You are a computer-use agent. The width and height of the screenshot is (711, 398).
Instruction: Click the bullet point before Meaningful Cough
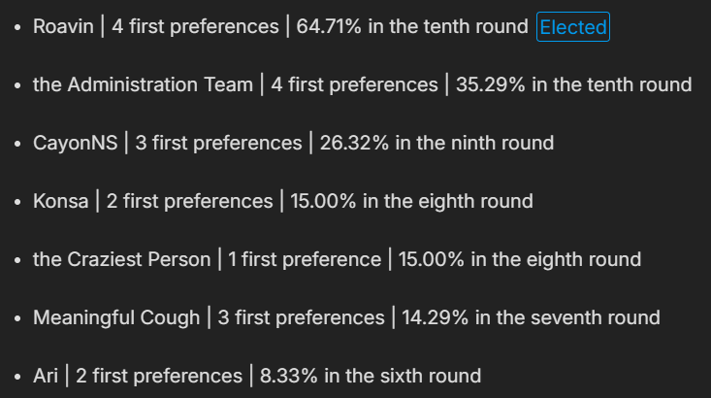tap(17, 319)
